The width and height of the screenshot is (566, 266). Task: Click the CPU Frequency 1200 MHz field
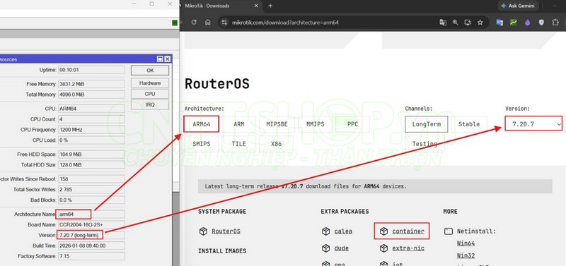pos(91,130)
